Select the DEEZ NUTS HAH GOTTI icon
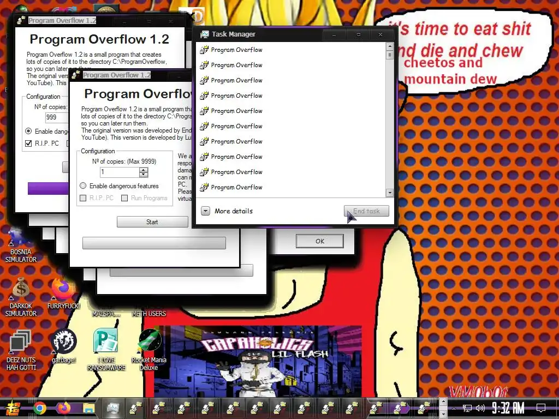 click(20, 351)
